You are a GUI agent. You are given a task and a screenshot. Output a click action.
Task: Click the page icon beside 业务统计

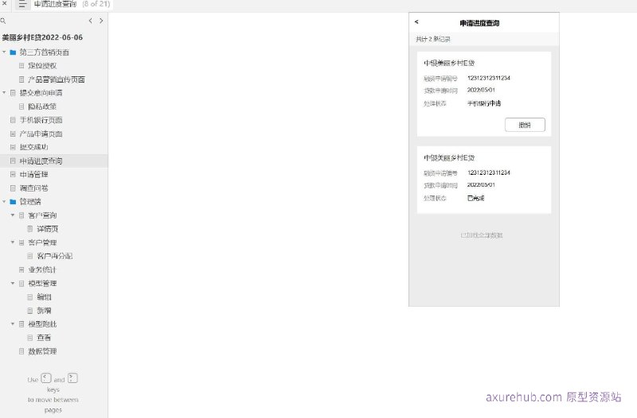(21, 269)
